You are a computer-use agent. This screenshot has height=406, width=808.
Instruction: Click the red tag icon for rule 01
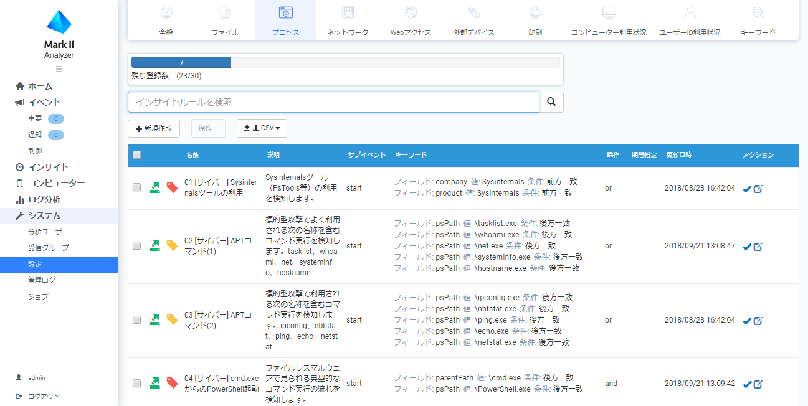point(173,187)
